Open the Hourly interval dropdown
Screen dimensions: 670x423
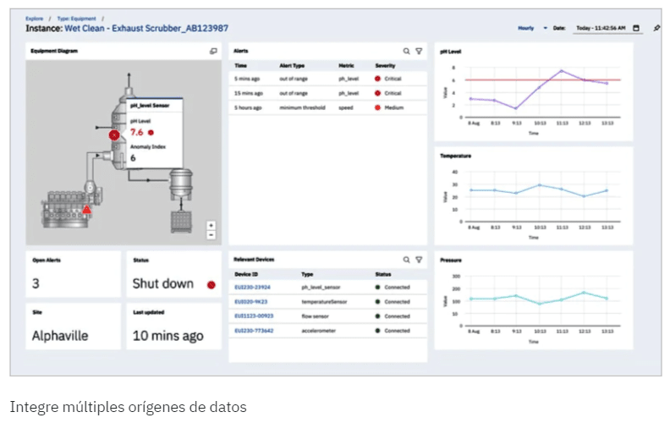[x=532, y=28]
